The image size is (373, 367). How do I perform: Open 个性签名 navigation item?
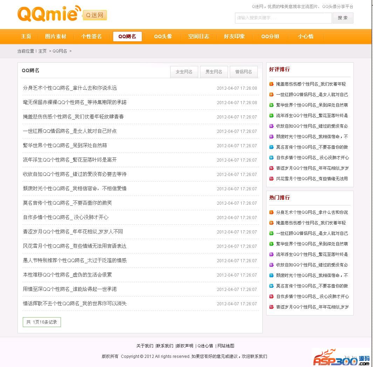tap(91, 36)
